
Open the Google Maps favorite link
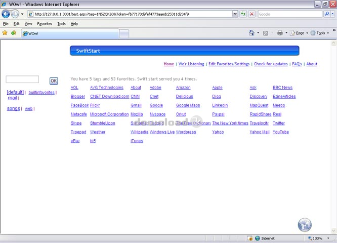tap(188, 105)
